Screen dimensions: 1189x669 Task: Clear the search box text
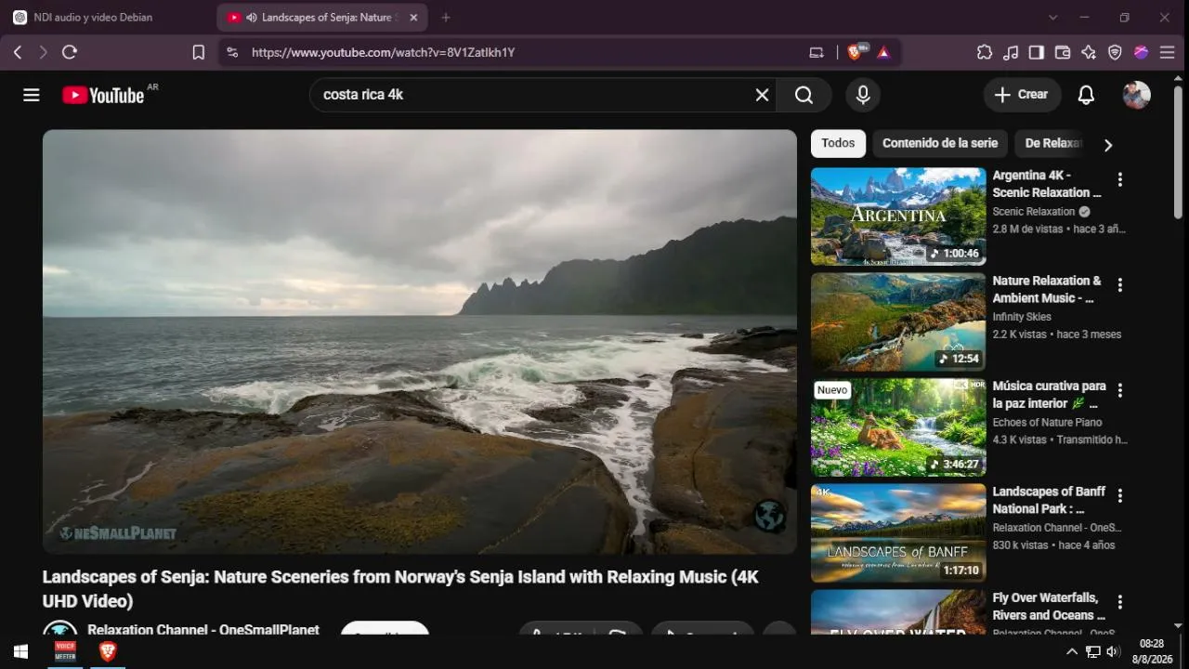[762, 95]
